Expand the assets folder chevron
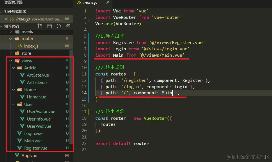This screenshot has height=162, width=272. coord(11,31)
